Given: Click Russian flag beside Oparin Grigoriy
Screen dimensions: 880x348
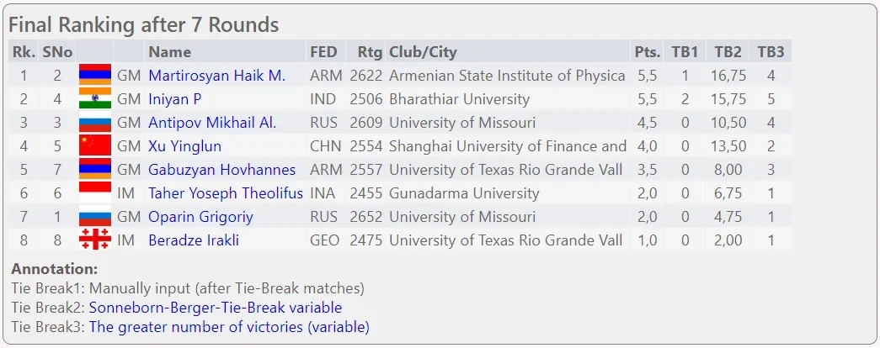Looking at the screenshot, I should 94,216.
